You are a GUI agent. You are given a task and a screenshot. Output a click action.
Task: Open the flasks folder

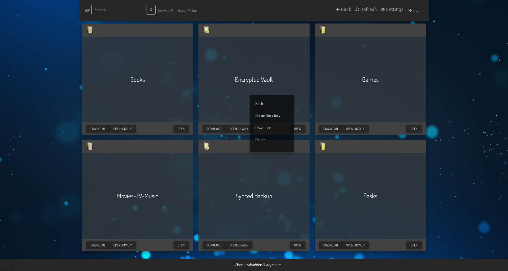414,245
